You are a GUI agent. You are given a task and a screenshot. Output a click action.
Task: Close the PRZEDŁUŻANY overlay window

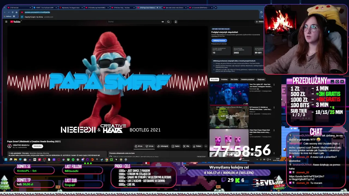342,82
